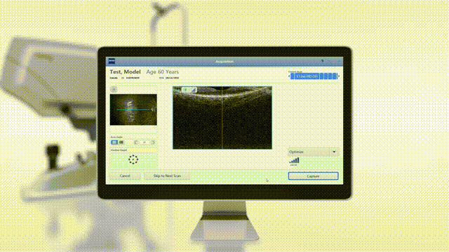Screen dimensions: 449x252
Task: Select the second scan angle mode toggle
Action: click(121, 142)
